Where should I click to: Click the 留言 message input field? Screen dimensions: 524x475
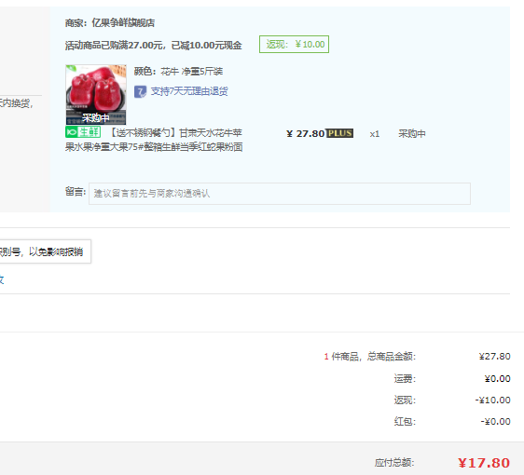point(280,194)
